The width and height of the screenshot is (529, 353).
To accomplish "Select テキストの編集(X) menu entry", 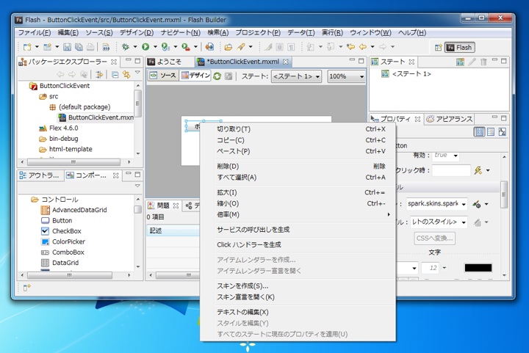I will [x=305, y=312].
